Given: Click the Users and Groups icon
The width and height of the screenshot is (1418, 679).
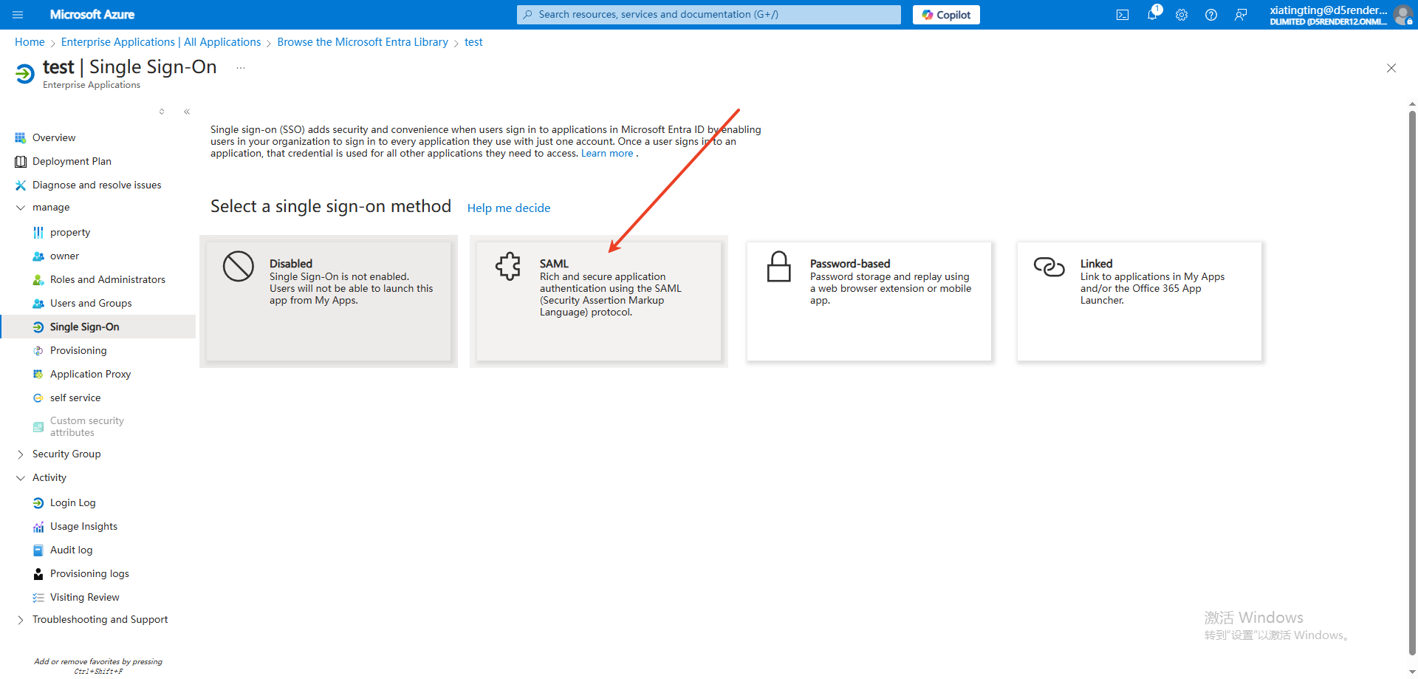Looking at the screenshot, I should point(38,303).
